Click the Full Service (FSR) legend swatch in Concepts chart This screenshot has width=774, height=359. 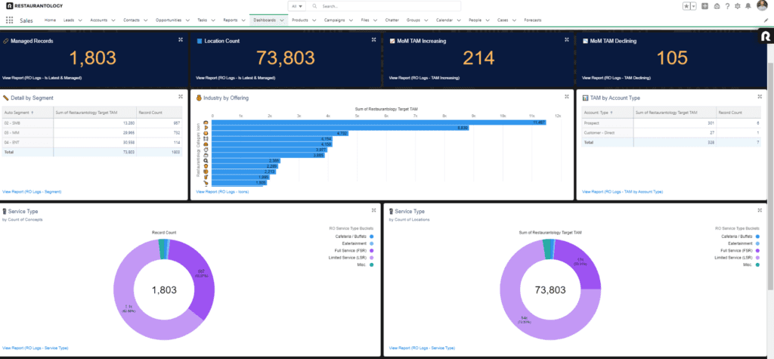(x=370, y=250)
